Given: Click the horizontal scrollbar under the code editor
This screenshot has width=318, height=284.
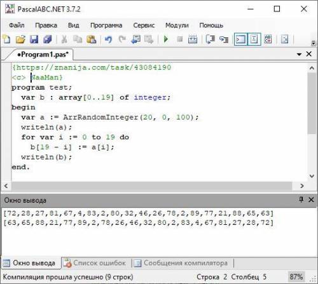Looking at the screenshot, I should point(152,186).
